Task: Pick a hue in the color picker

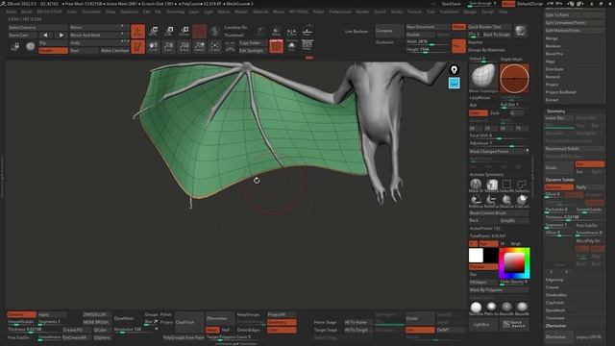Action: coord(514,262)
